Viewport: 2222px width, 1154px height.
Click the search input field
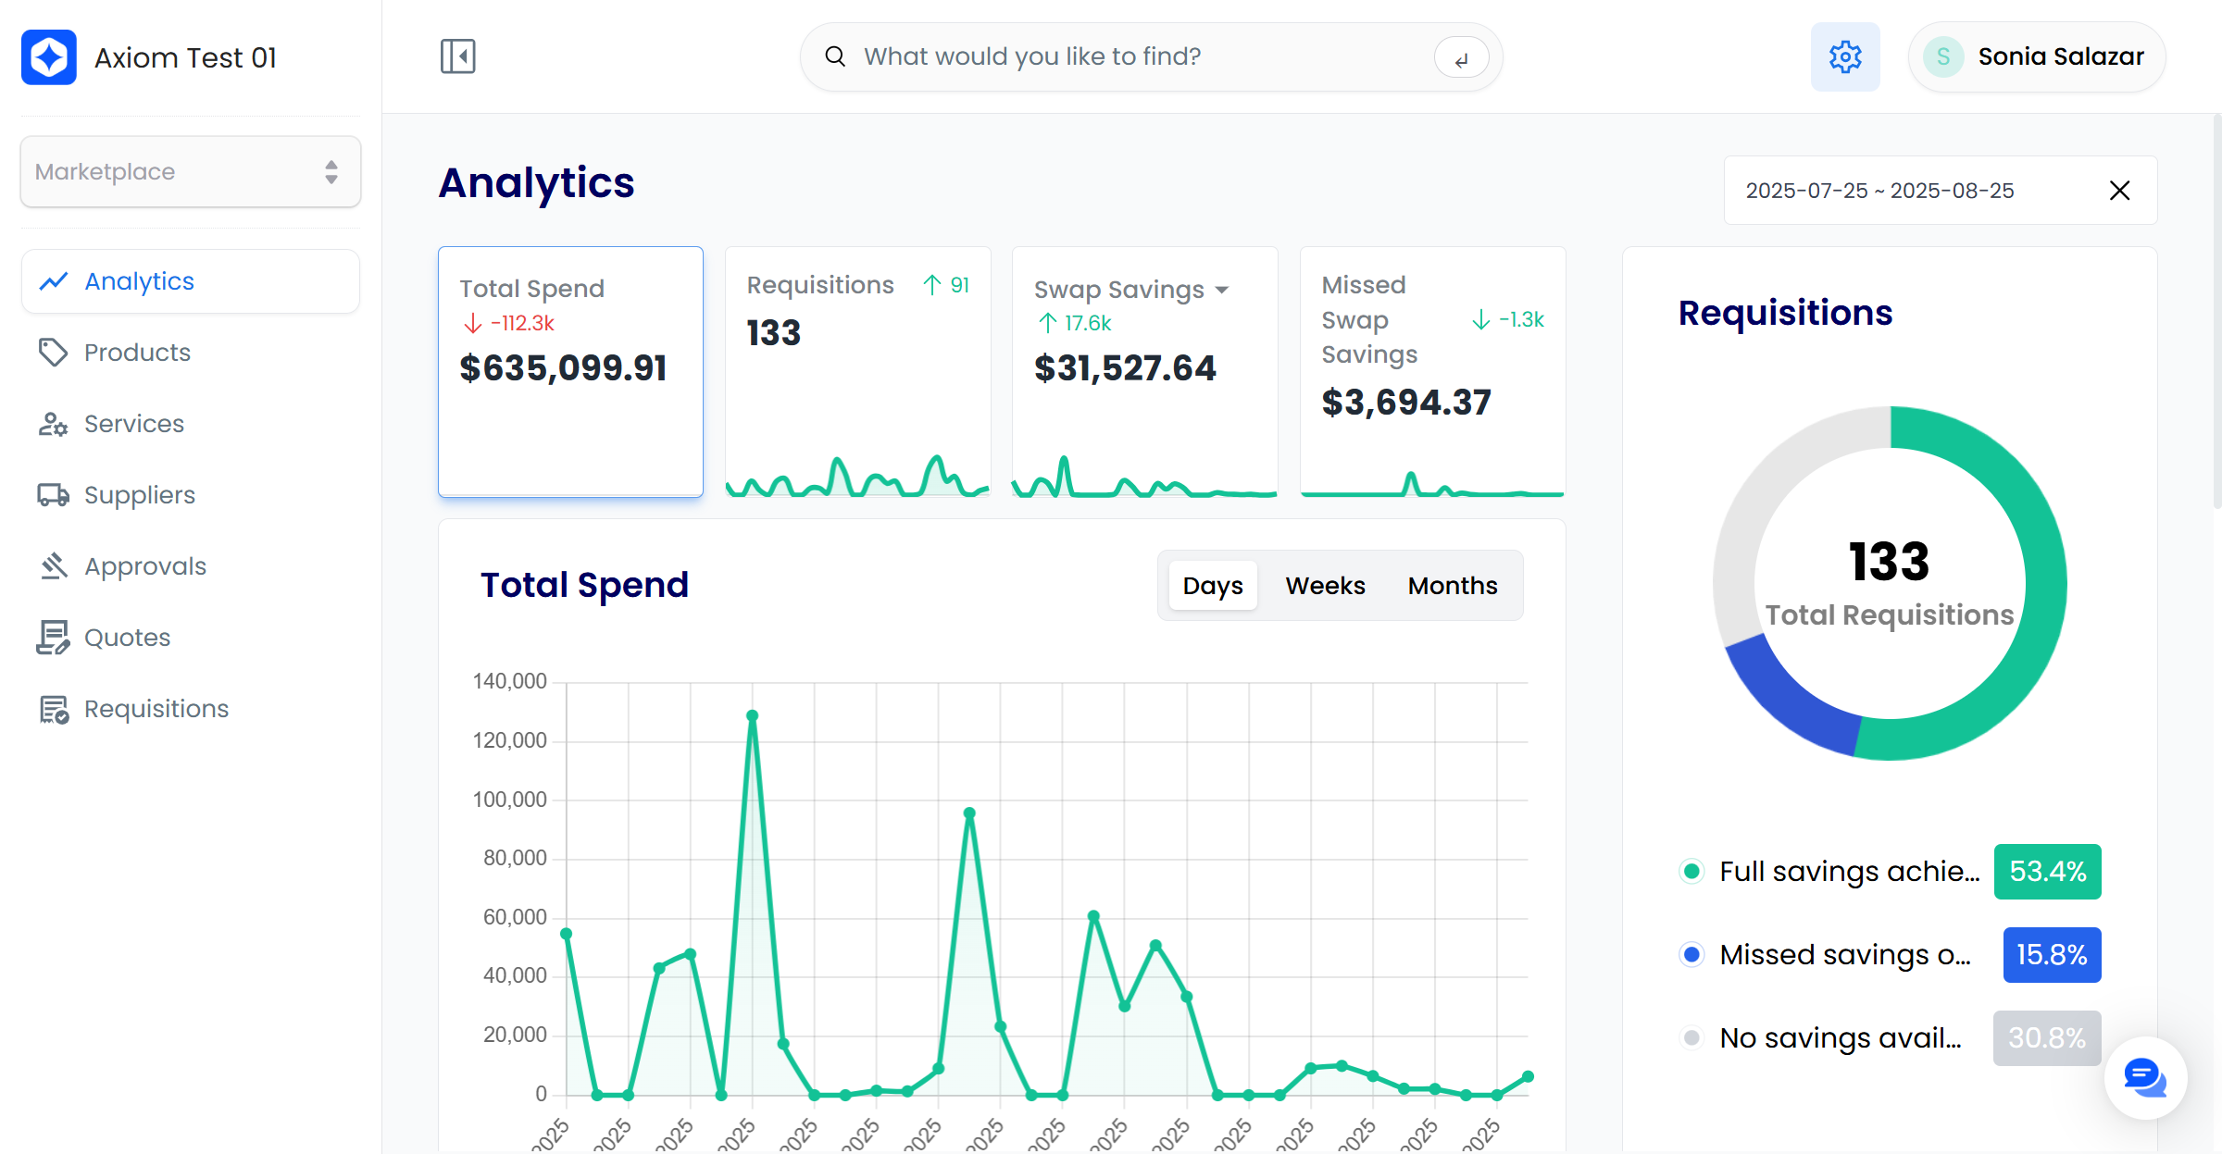pyautogui.click(x=1139, y=57)
